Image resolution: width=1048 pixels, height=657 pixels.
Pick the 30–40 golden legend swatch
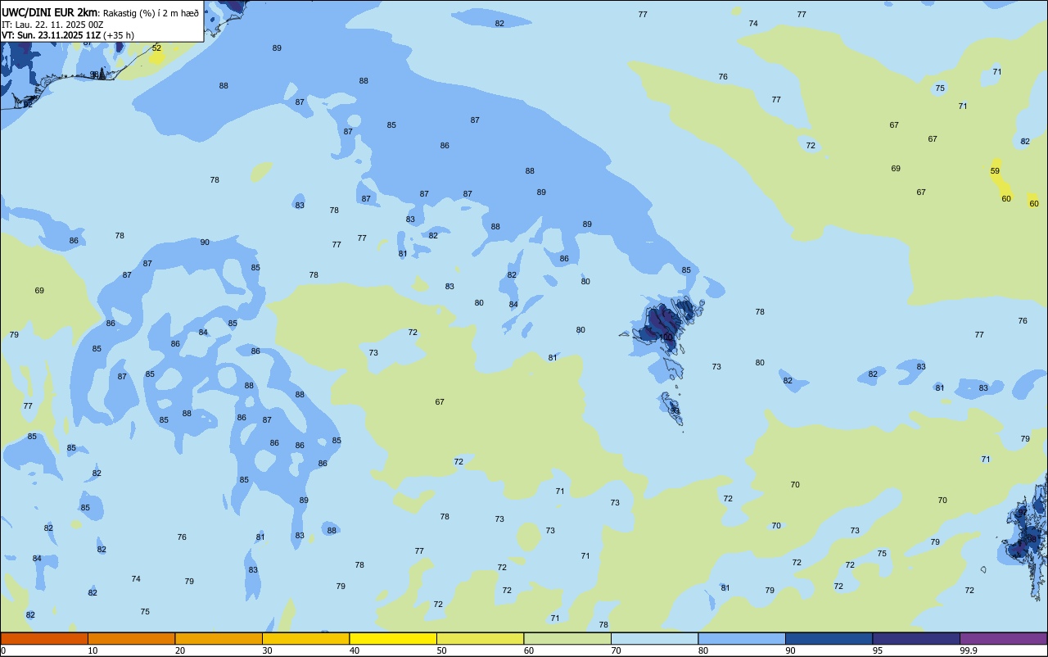point(305,638)
